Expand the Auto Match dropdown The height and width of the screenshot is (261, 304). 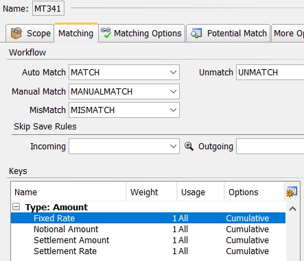[x=173, y=73]
